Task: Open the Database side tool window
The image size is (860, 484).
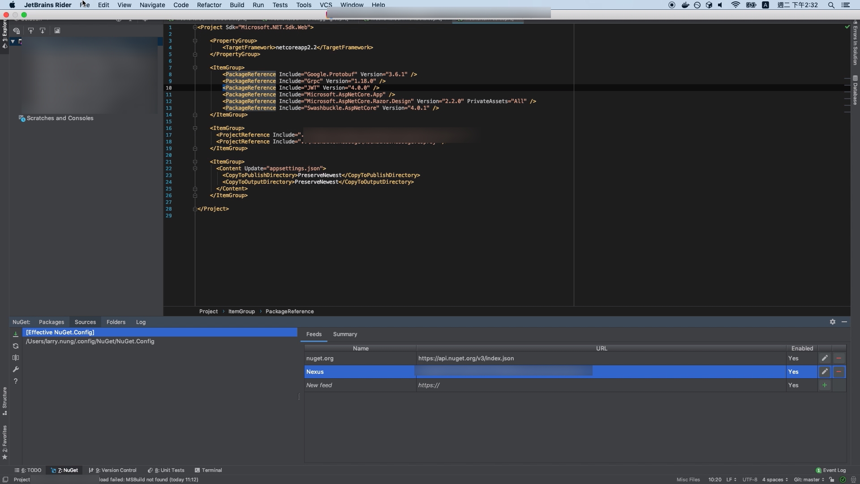Action: pos(855,91)
